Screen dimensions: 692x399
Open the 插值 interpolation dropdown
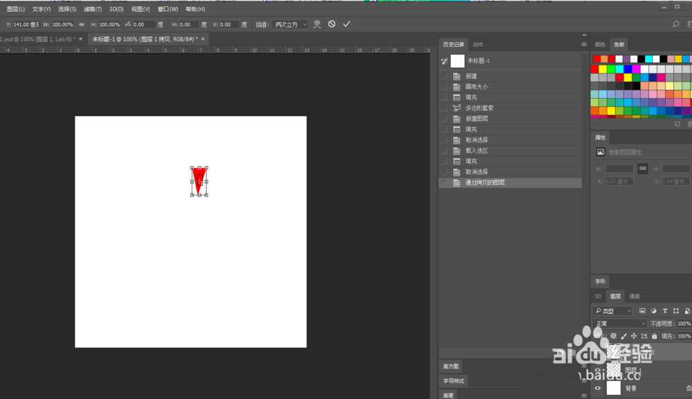pyautogui.click(x=290, y=24)
